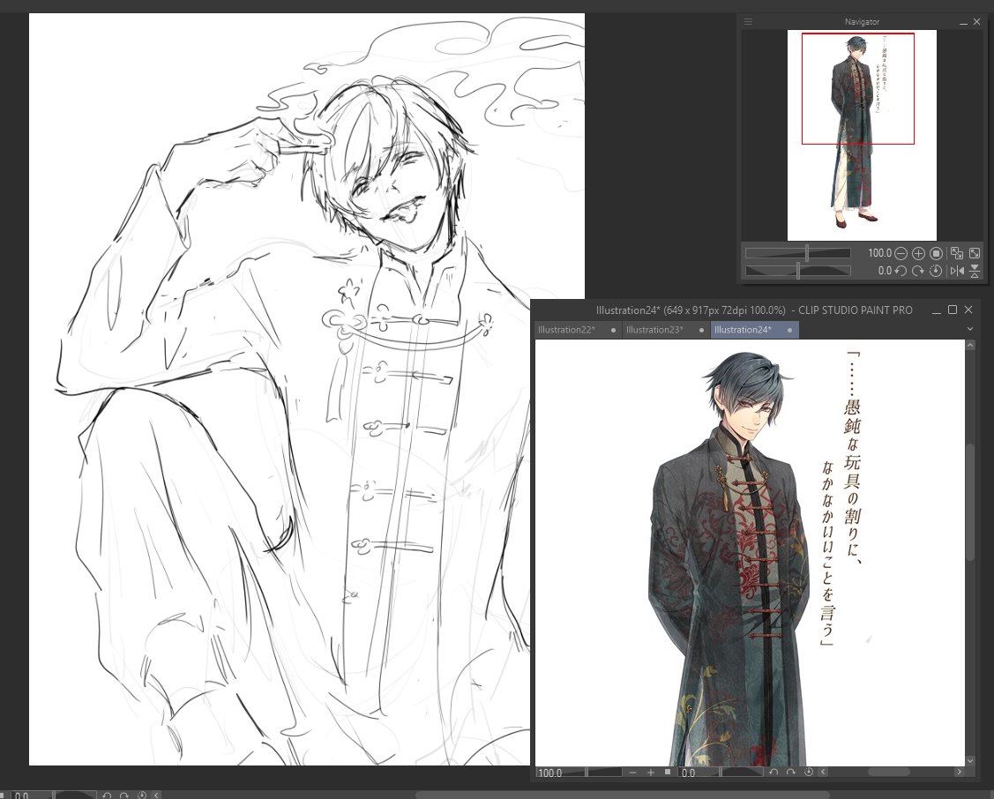Rotate the canvas left in Navigator
The width and height of the screenshot is (994, 799).
pyautogui.click(x=901, y=271)
